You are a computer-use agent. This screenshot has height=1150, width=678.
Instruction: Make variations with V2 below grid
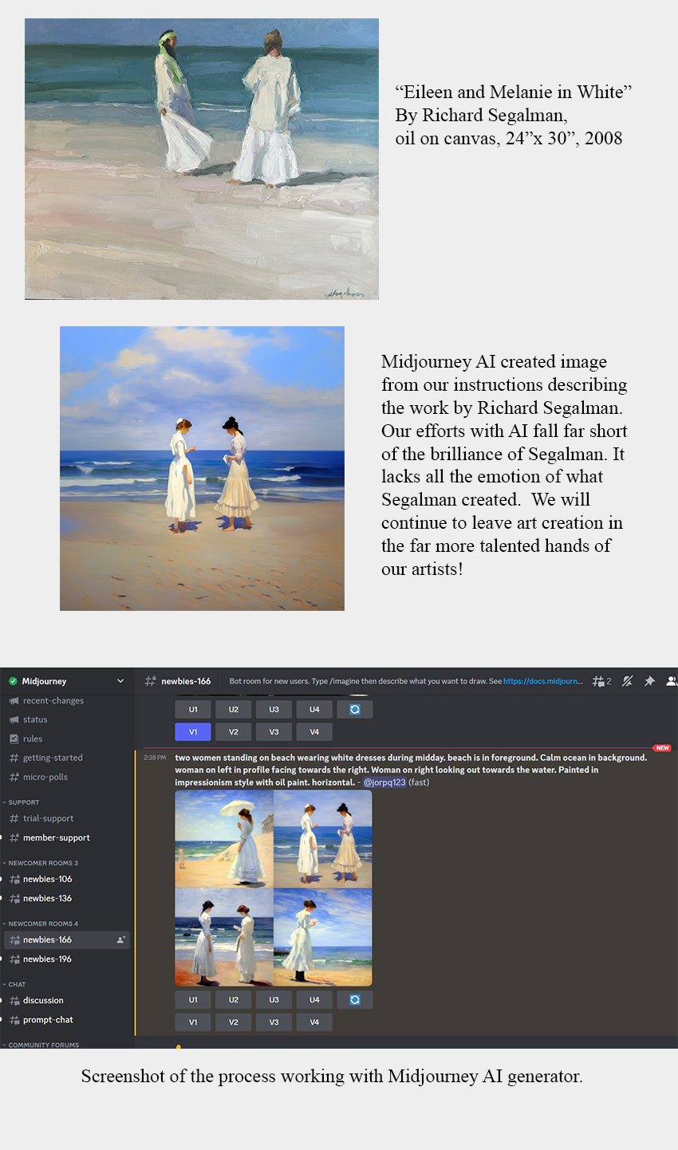click(x=234, y=1022)
